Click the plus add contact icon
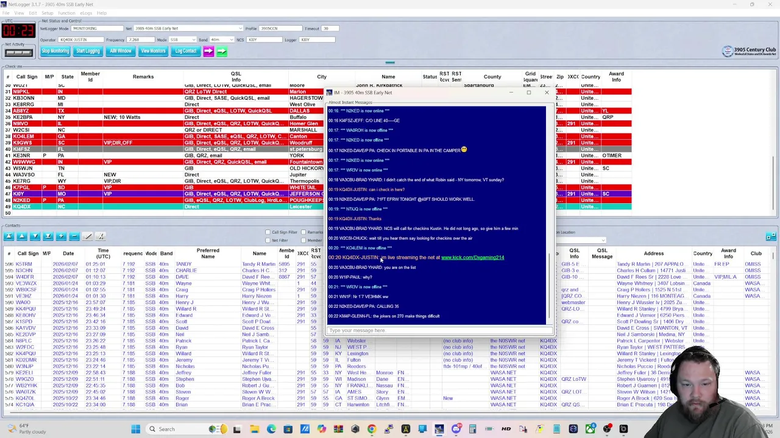The image size is (780, 438). pos(61,236)
